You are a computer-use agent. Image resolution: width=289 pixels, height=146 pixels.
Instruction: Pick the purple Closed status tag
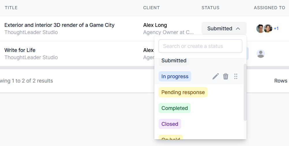(x=170, y=124)
